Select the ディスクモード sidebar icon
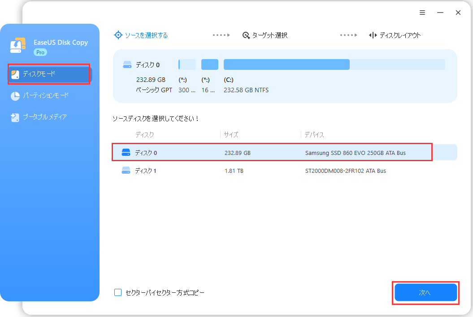 15,74
